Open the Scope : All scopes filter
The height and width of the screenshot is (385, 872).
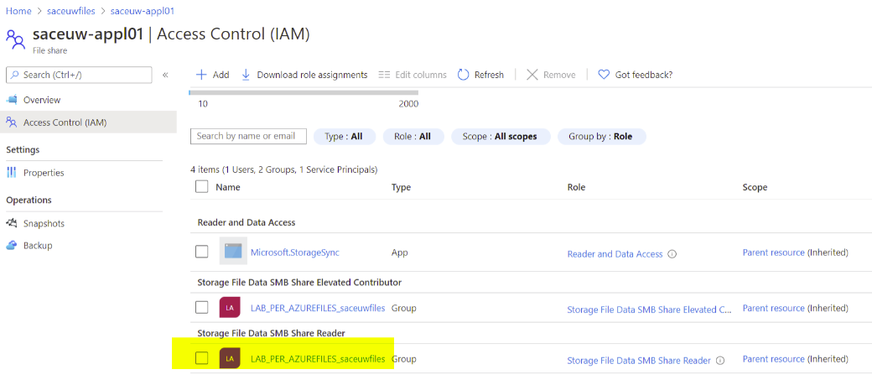pos(501,137)
